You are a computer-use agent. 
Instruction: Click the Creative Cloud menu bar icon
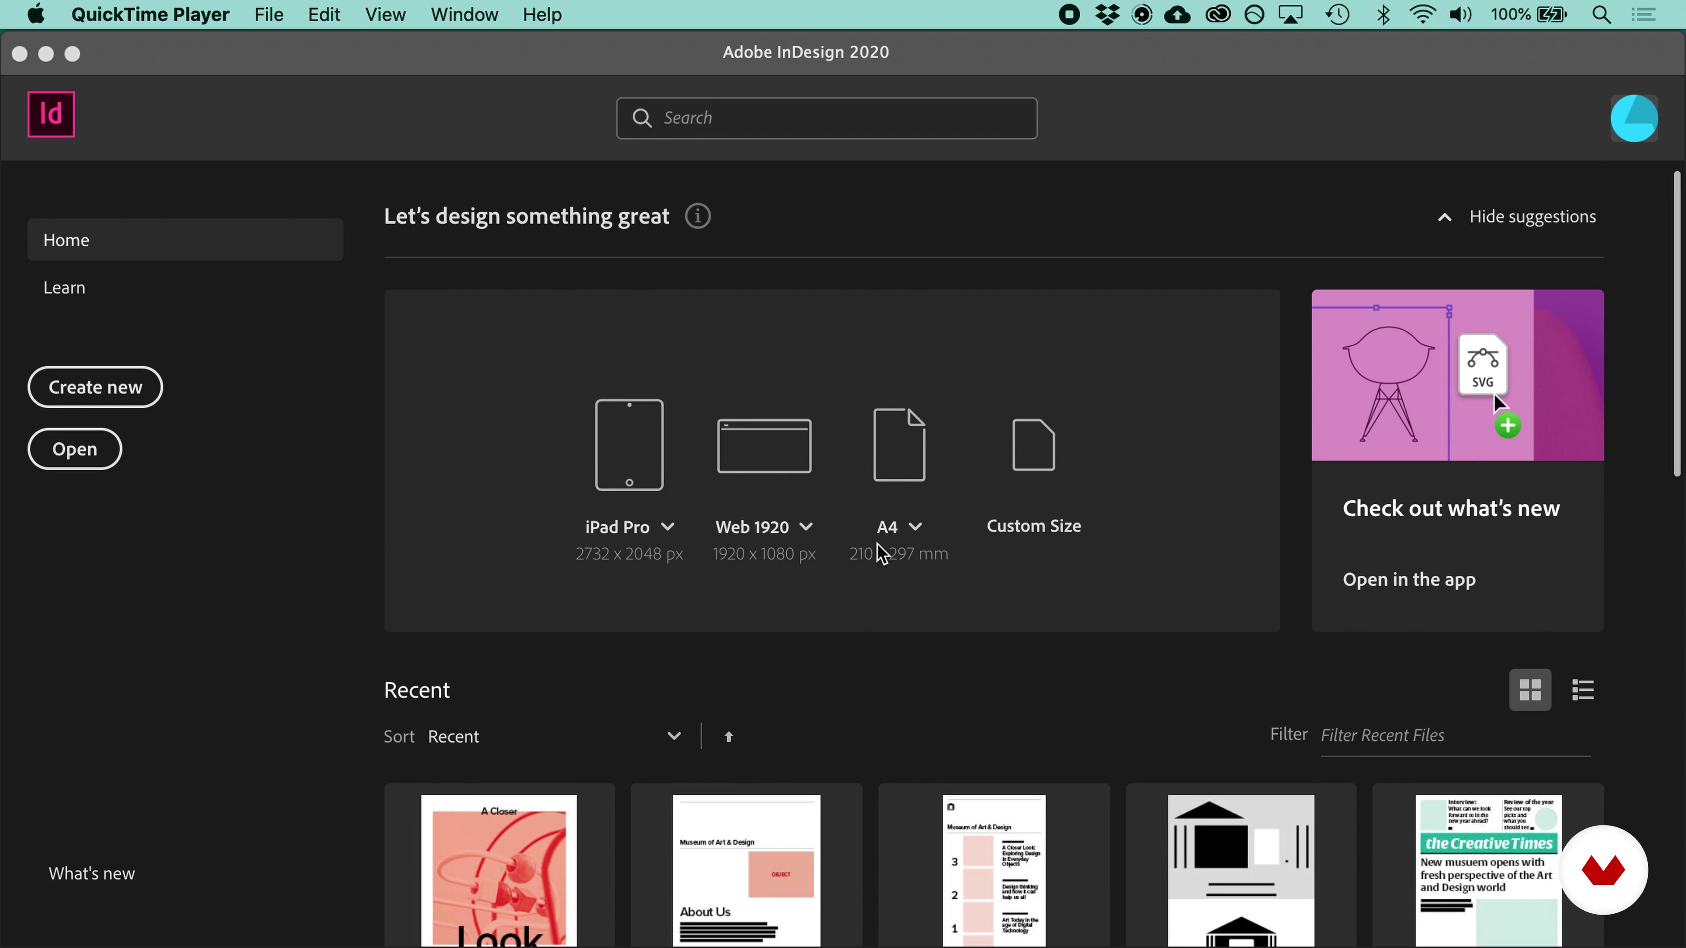1218,14
